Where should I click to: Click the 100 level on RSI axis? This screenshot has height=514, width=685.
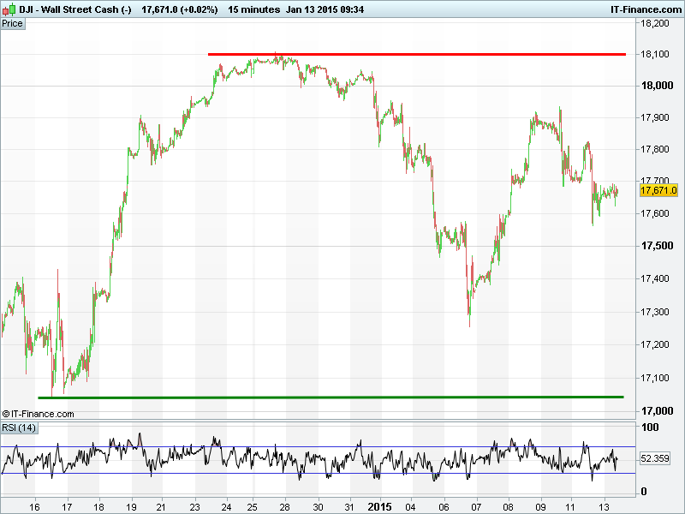coord(649,427)
